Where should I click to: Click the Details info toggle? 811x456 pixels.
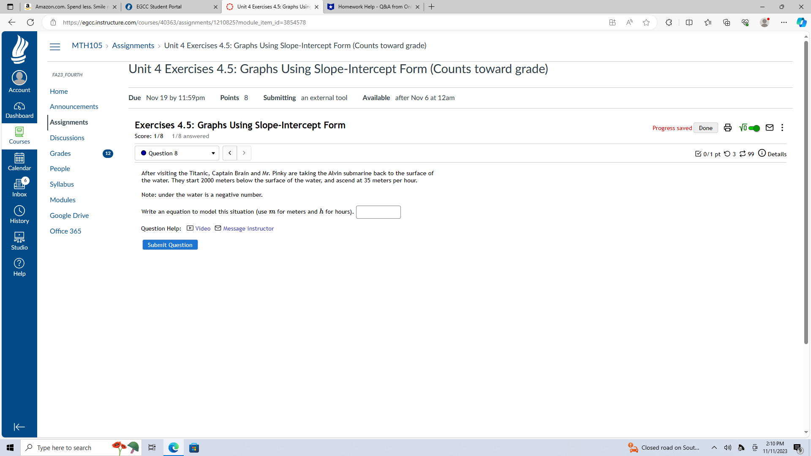pyautogui.click(x=762, y=153)
